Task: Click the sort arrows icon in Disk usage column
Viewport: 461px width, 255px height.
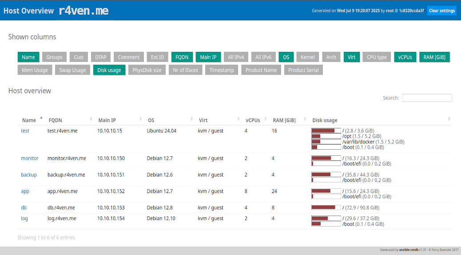Action: pos(449,120)
